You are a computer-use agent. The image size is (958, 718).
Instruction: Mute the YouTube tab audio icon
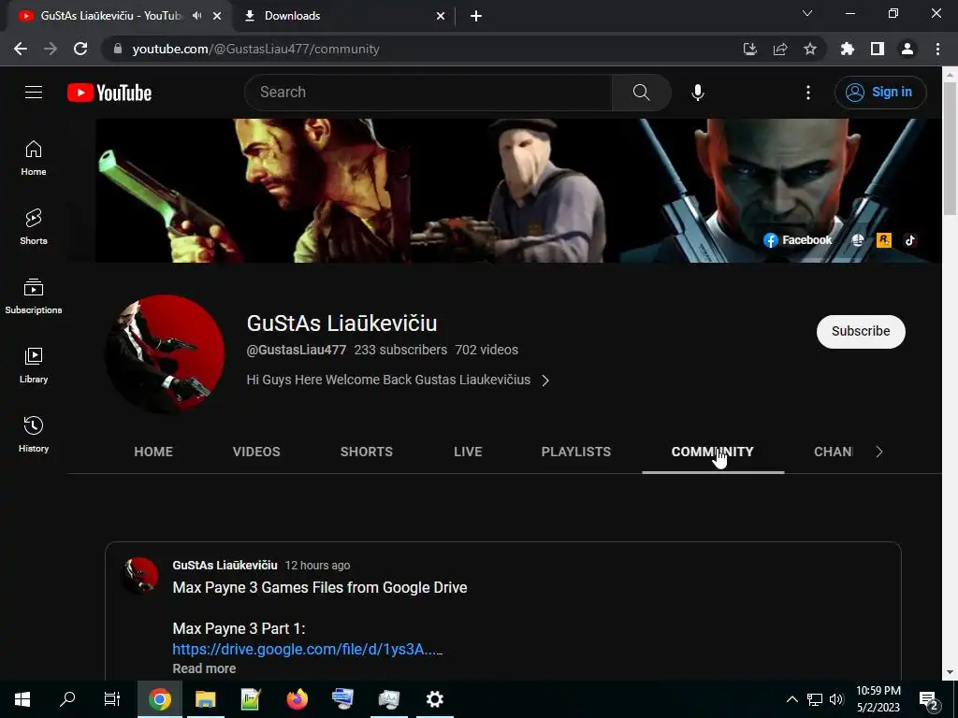[196, 16]
